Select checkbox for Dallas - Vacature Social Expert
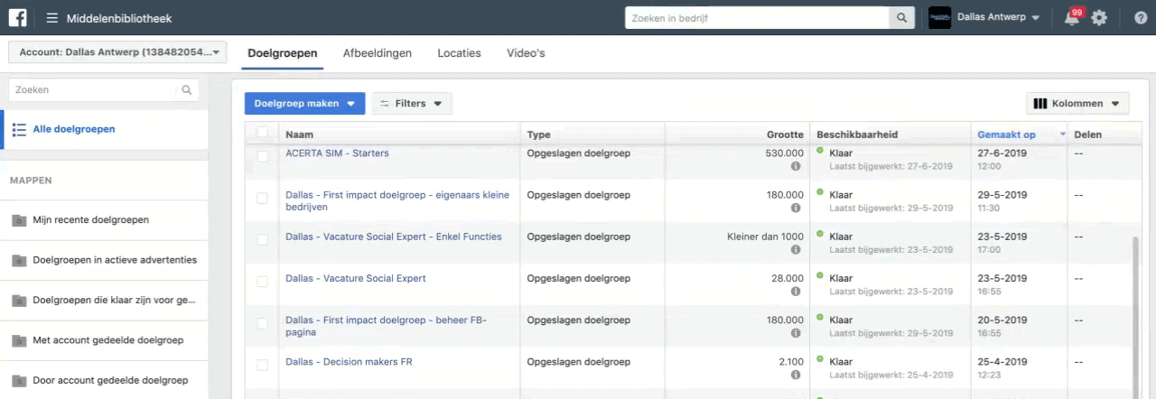Screen dimensions: 1156x399 coord(263,282)
